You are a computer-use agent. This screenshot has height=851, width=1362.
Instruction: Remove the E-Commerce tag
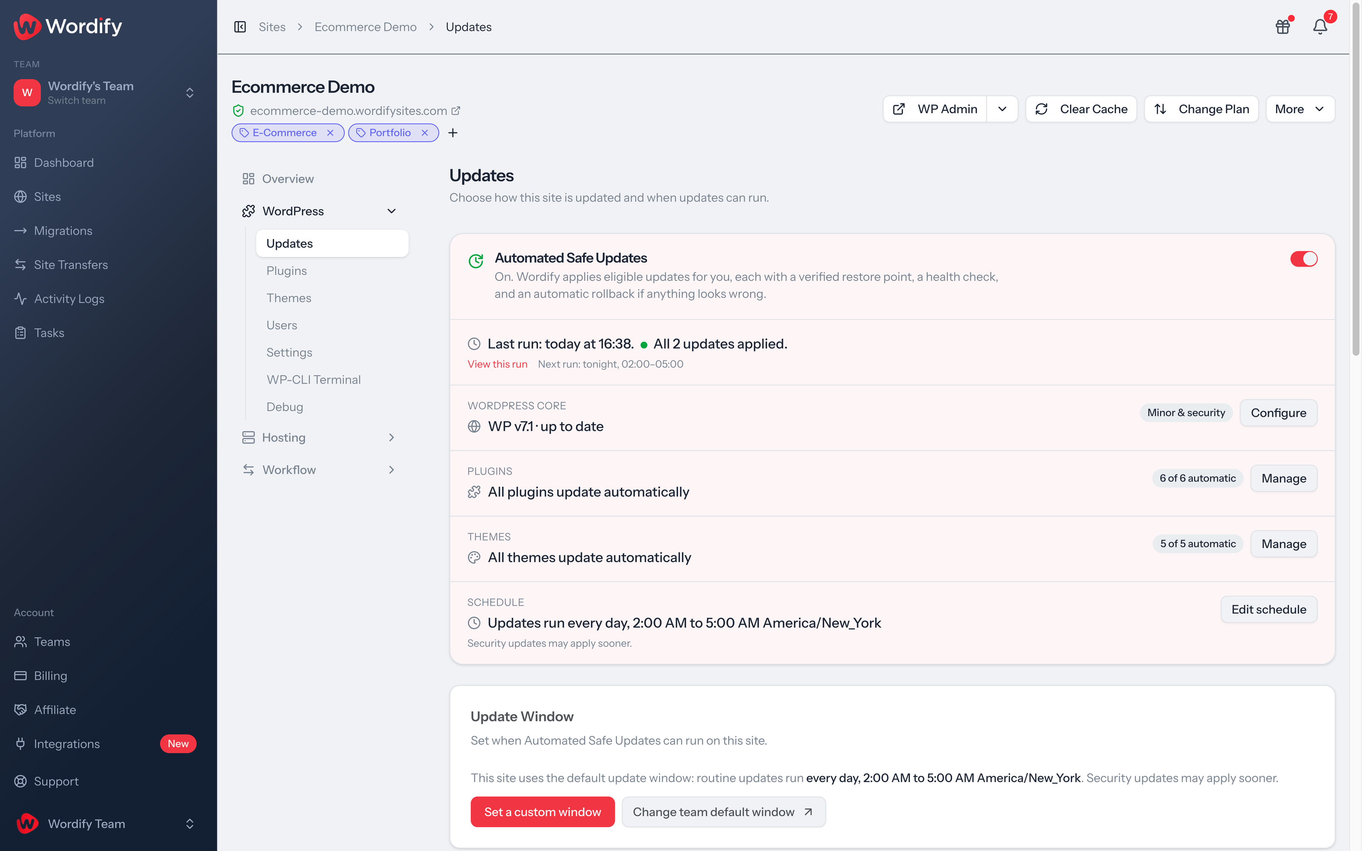[x=330, y=133]
